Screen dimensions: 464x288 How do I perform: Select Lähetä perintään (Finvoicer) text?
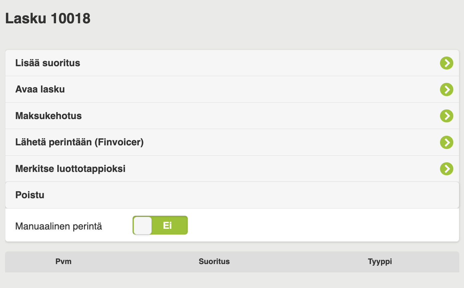[79, 143]
